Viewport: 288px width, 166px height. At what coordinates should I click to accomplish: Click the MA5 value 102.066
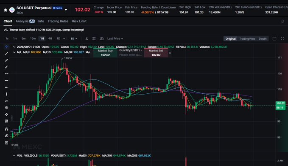(36, 52)
